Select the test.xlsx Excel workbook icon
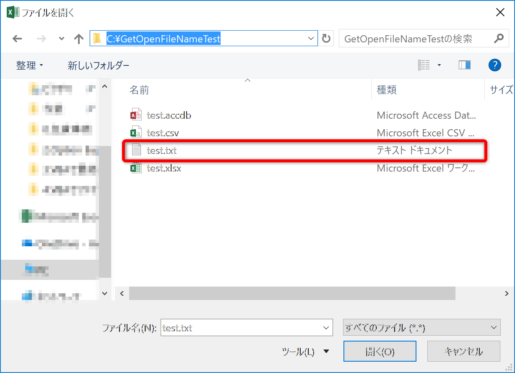Image resolution: width=515 pixels, height=373 pixels. tap(136, 168)
